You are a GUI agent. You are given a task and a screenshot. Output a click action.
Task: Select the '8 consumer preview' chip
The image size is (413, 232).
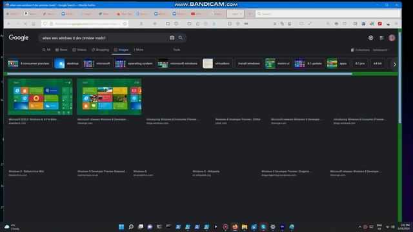pyautogui.click(x=30, y=64)
